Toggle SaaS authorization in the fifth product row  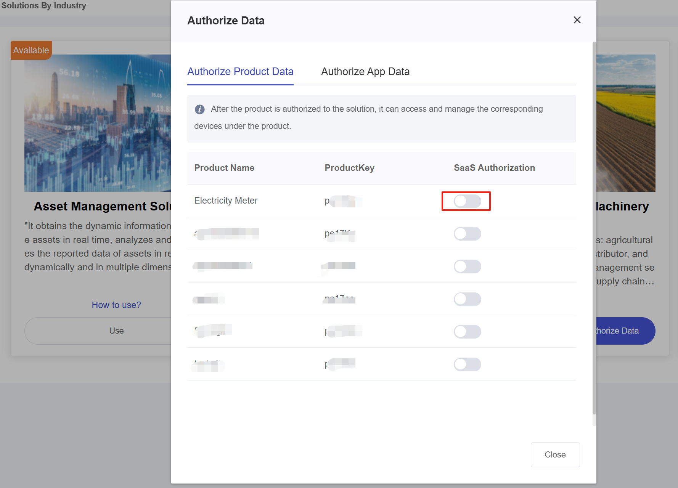tap(467, 332)
